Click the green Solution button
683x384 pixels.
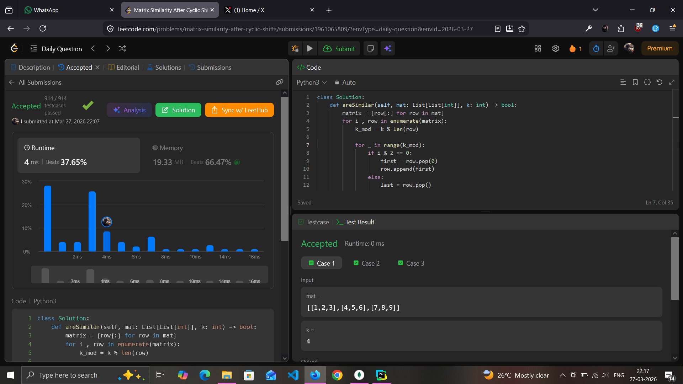(178, 110)
